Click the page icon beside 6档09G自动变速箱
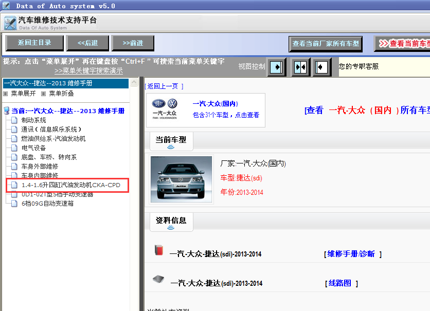The image size is (430, 311). pyautogui.click(x=14, y=204)
